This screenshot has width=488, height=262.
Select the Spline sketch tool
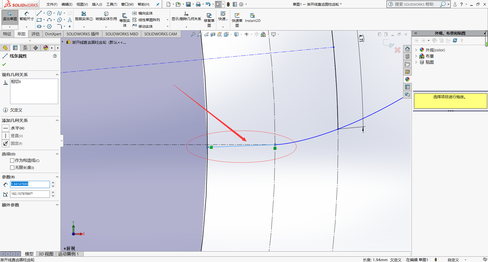pos(59,13)
